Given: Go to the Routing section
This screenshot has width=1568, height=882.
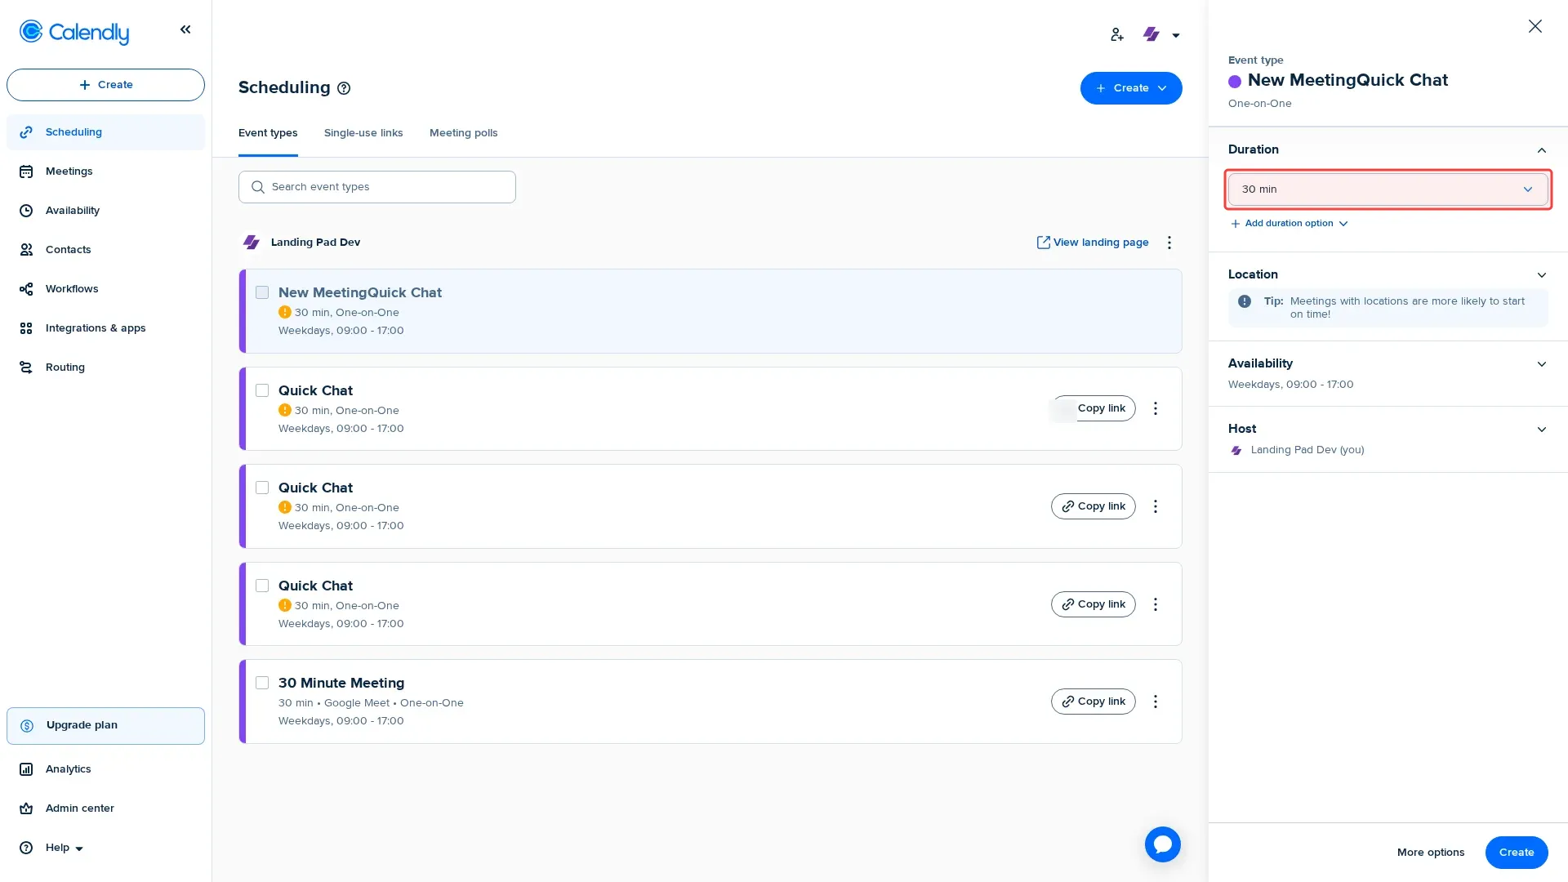Looking at the screenshot, I should click(x=65, y=367).
